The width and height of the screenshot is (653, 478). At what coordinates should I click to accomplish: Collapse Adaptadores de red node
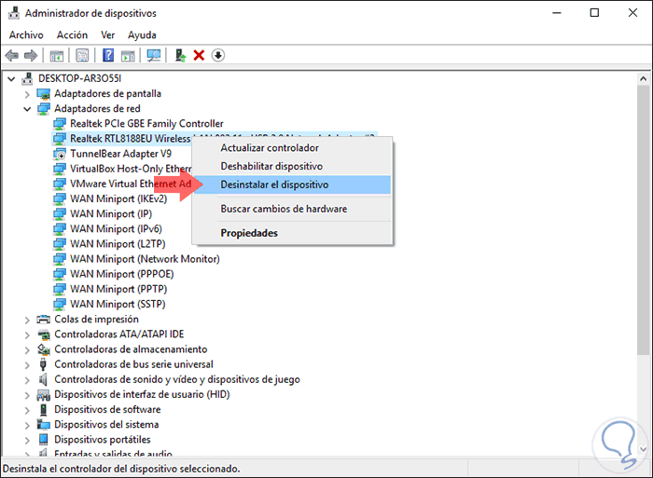[27, 109]
